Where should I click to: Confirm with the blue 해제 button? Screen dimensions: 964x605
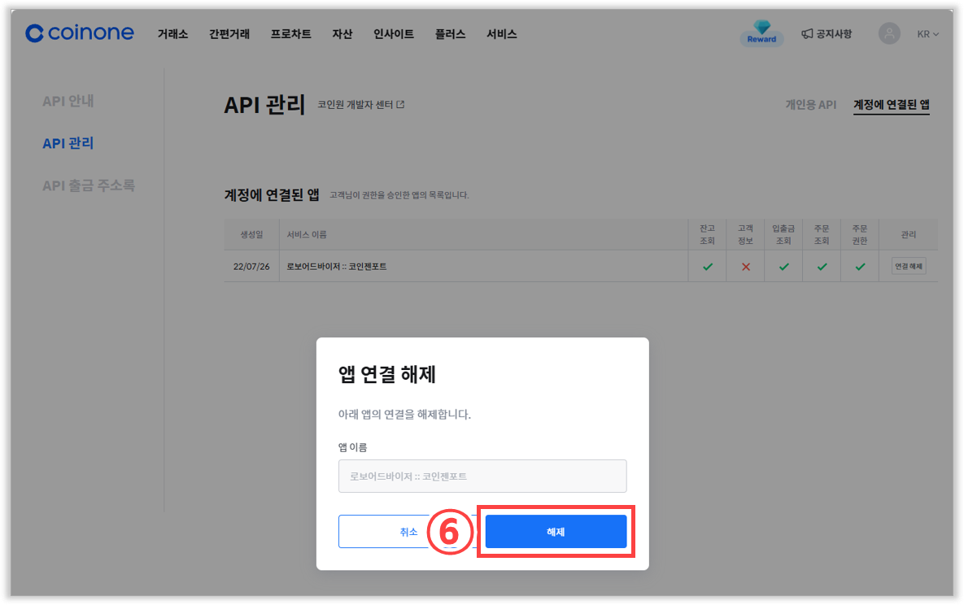556,532
